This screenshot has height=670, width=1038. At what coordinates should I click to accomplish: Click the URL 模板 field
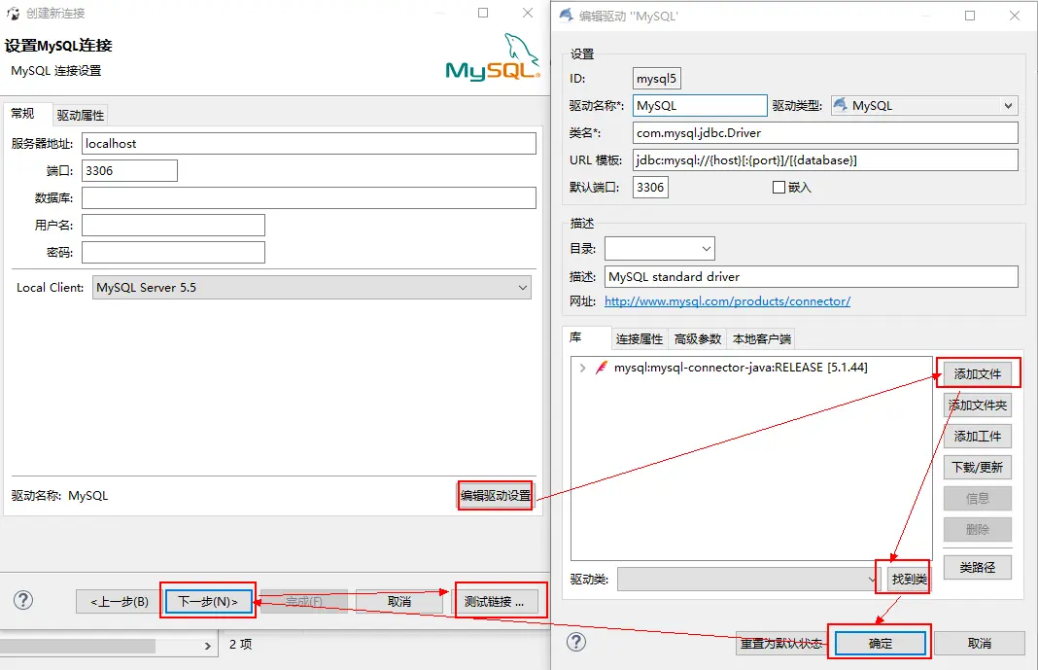pos(825,159)
